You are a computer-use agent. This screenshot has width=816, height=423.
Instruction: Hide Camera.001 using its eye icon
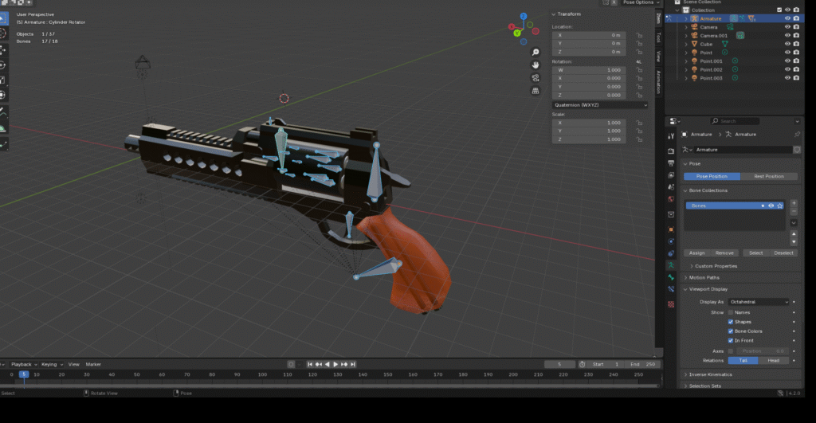pos(787,36)
